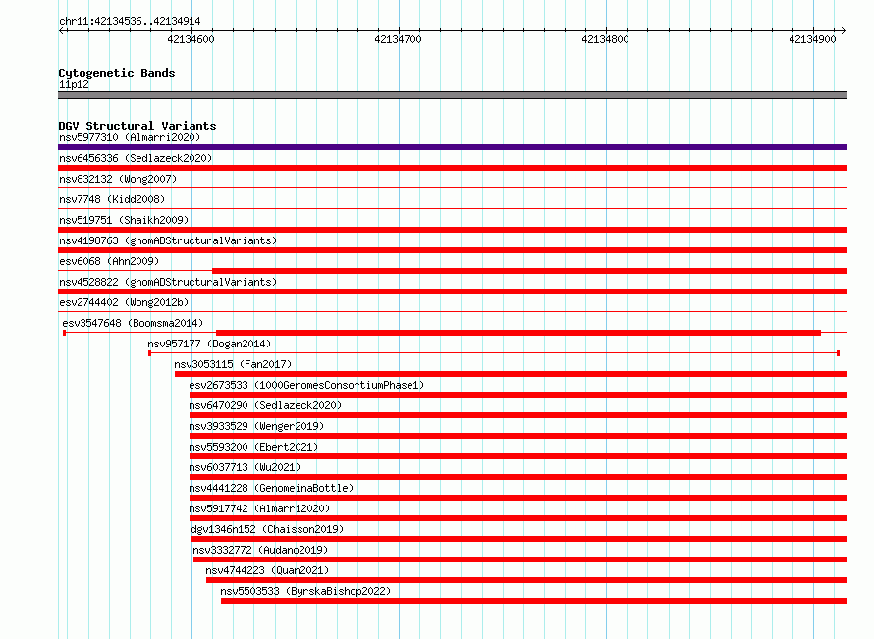
Task: Click nsv5593200 (Ebert2021) label
Action: coord(253,447)
